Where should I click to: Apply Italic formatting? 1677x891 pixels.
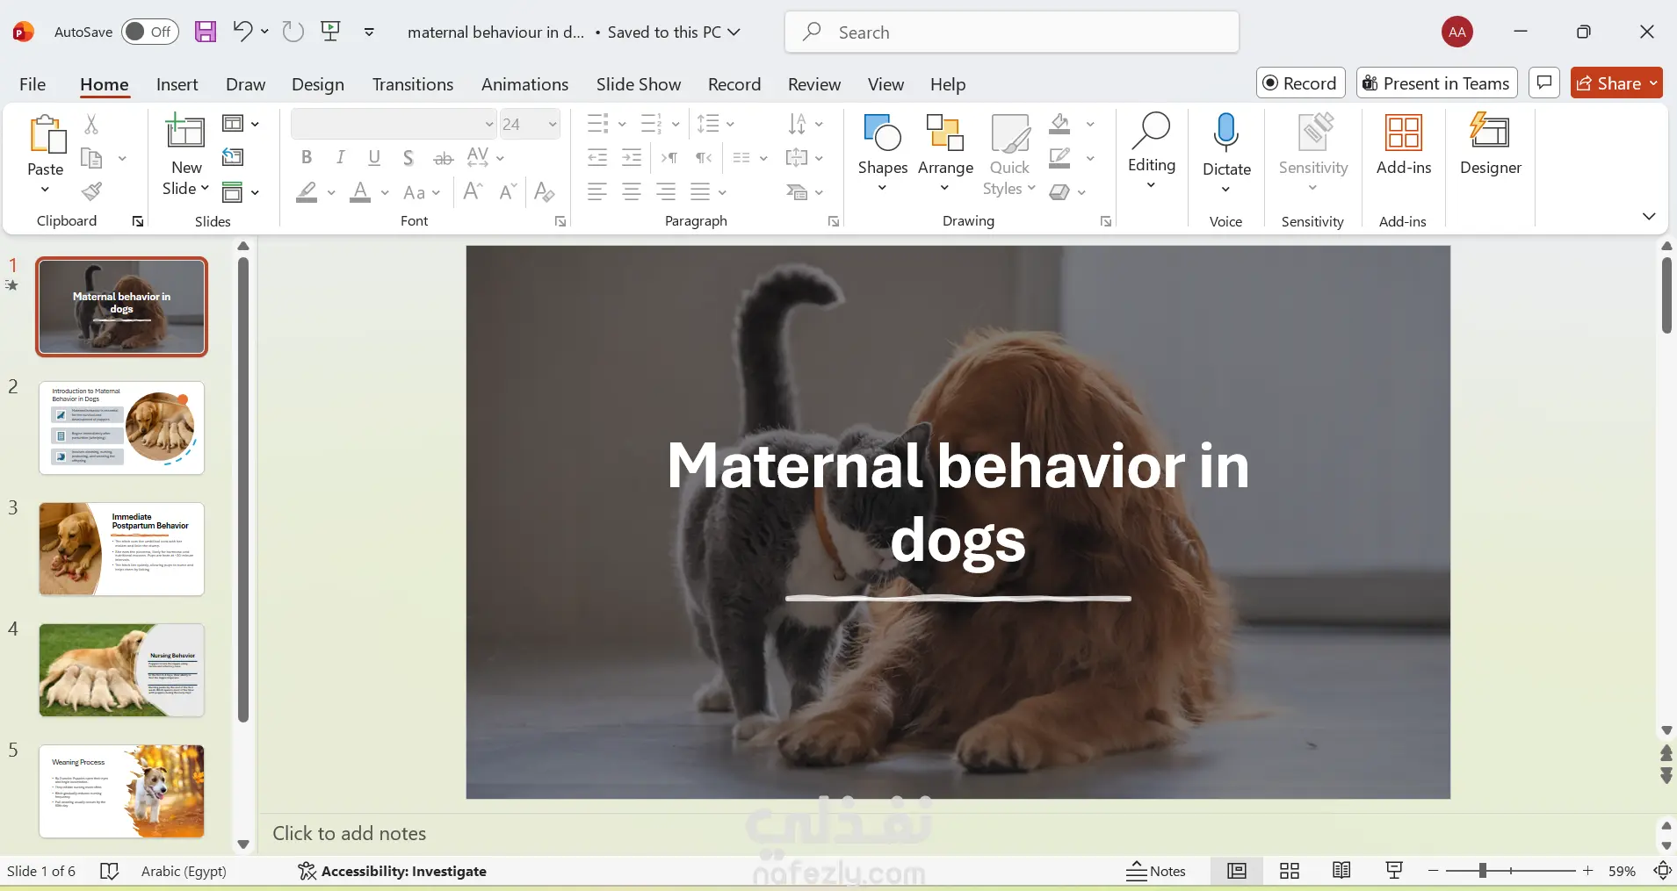tap(340, 157)
